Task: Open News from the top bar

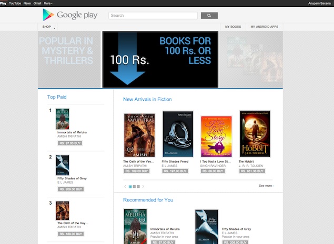Action: (x=27, y=3)
